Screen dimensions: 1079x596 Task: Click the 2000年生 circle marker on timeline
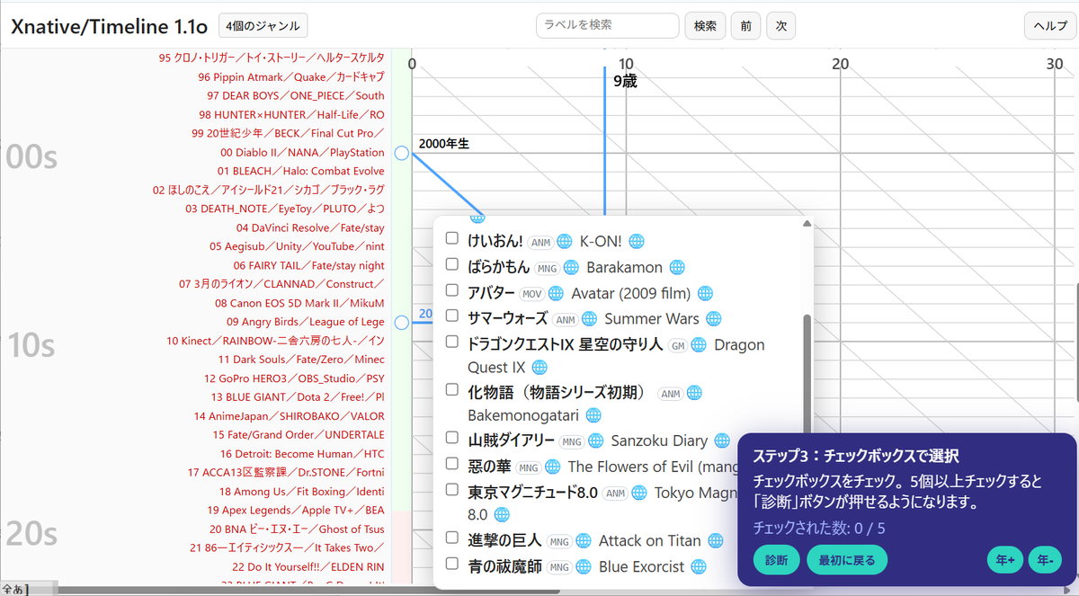pos(402,154)
